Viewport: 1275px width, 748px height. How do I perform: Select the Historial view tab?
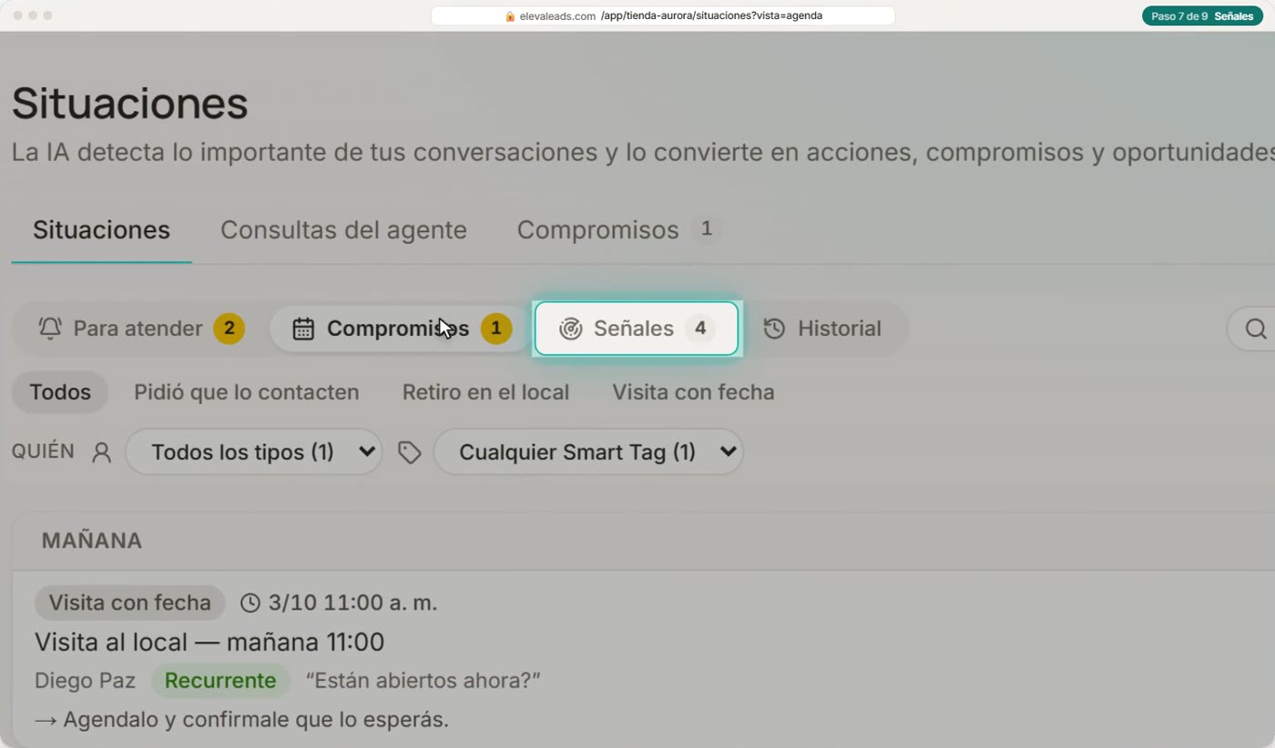(822, 329)
